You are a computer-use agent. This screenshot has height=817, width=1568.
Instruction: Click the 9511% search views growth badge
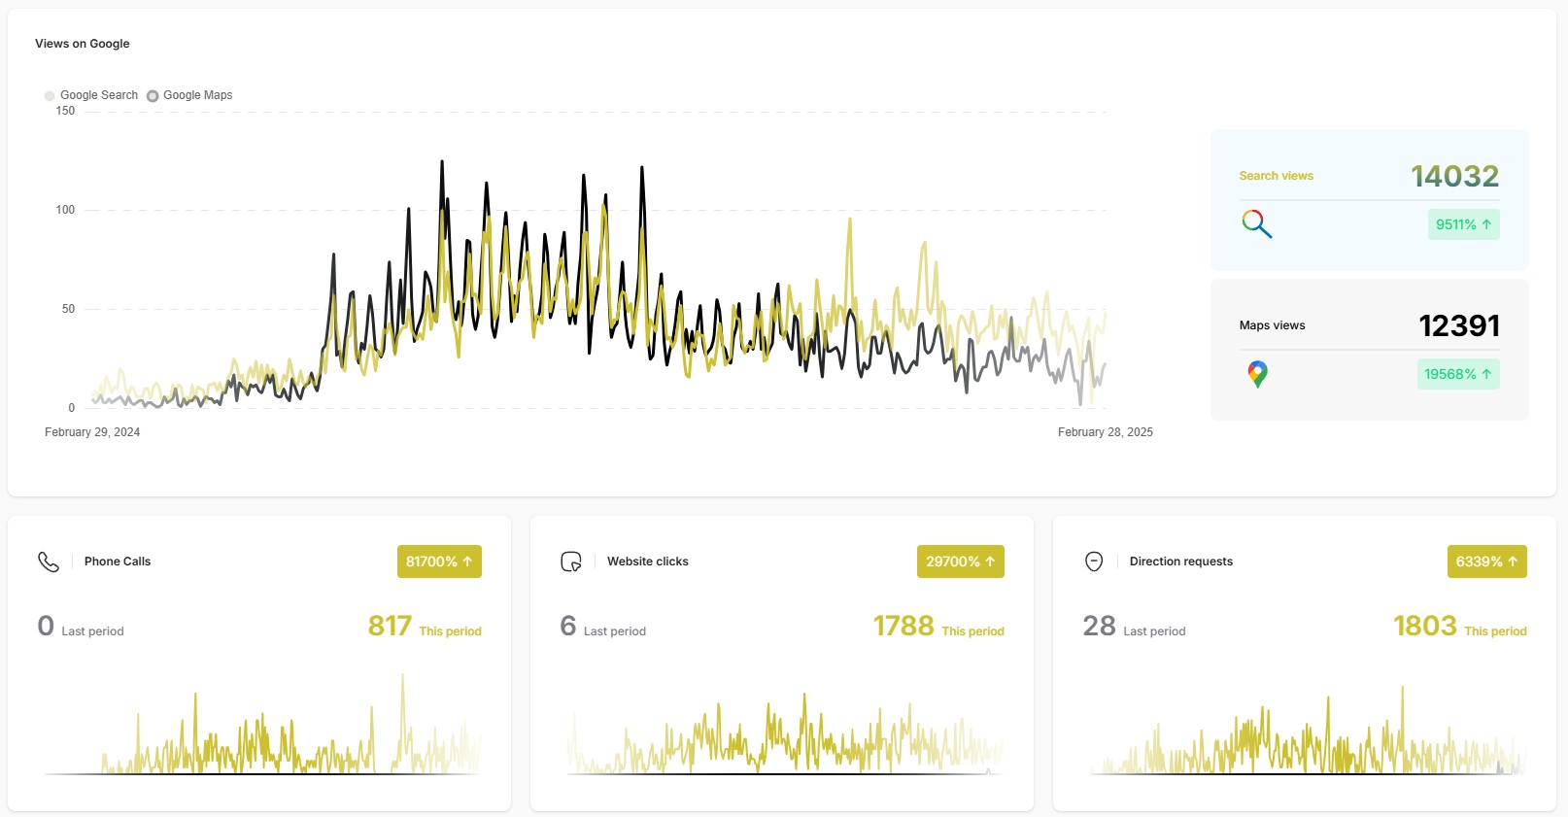(1463, 224)
